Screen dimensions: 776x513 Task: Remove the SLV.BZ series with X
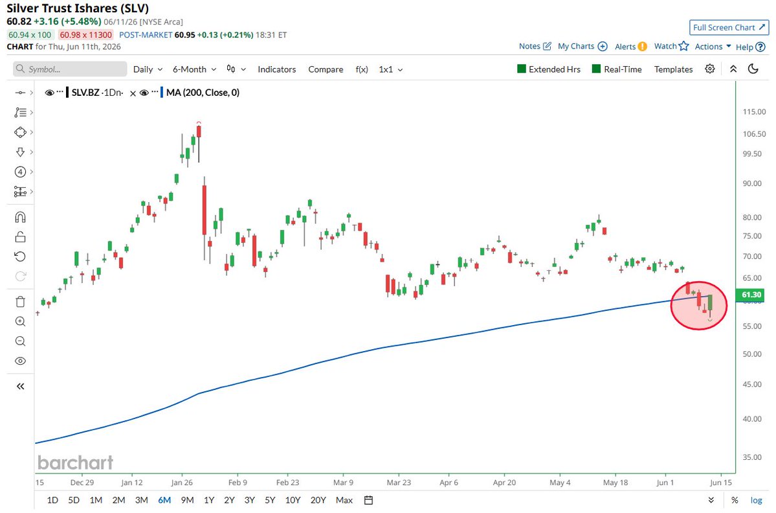pyautogui.click(x=133, y=93)
